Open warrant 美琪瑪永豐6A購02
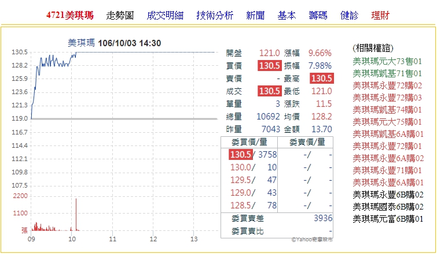Screen dimensions: 437x254 (x=388, y=158)
